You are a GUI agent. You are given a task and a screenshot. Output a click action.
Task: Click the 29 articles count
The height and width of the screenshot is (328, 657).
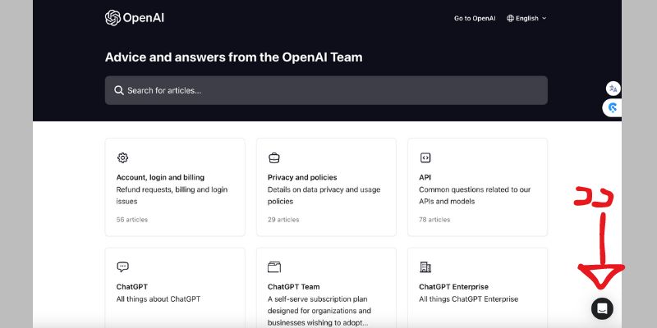coord(283,220)
